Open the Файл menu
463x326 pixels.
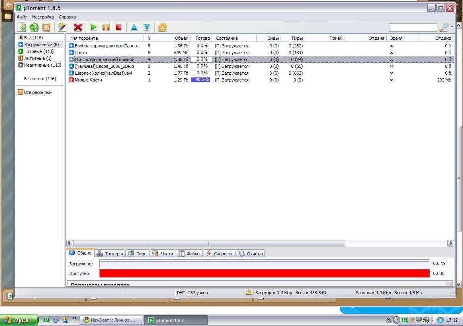(x=22, y=17)
